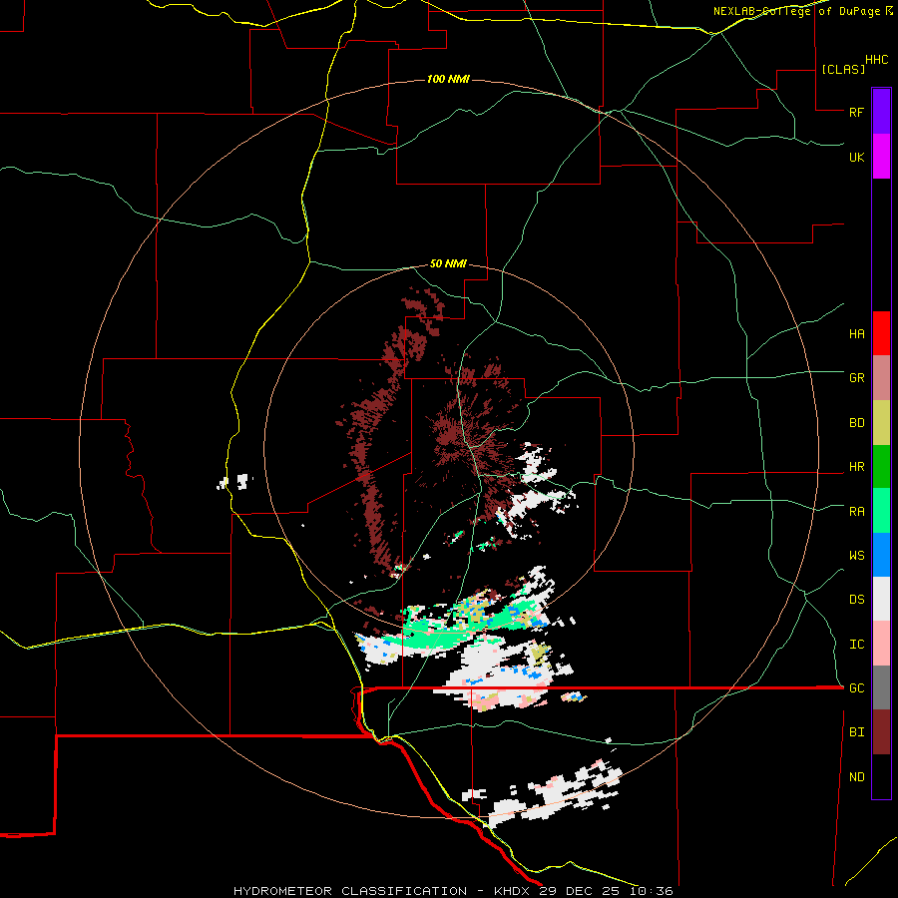This screenshot has width=898, height=898.
Task: Click the HYDROMETEOR CLASSIFICATION title text
Action: click(350, 891)
